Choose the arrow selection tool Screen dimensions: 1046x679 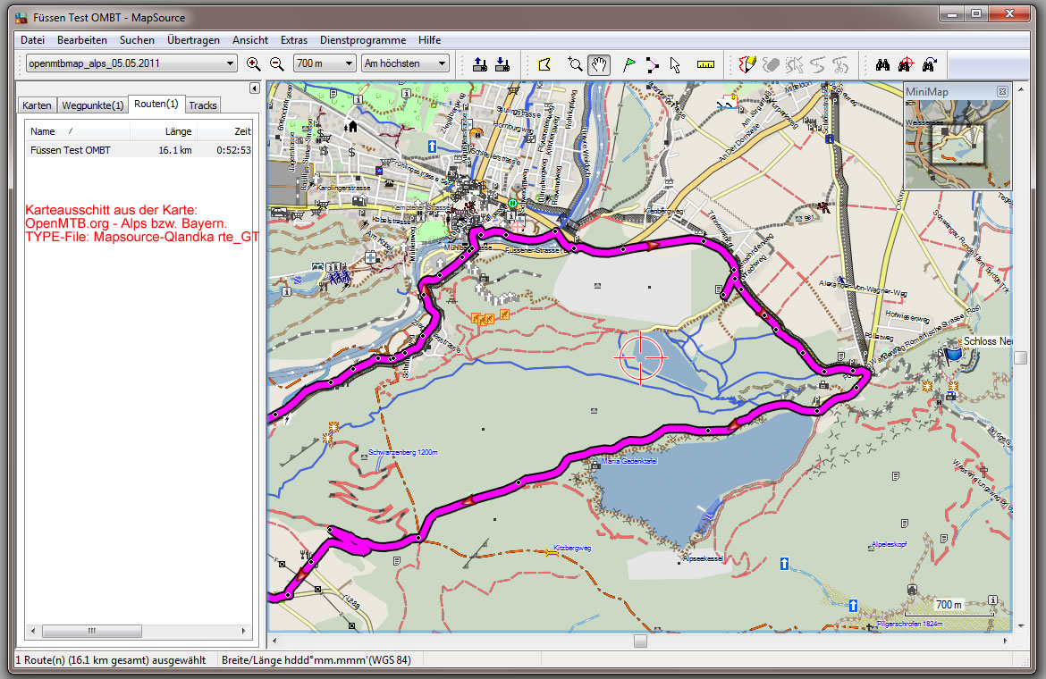click(x=675, y=63)
